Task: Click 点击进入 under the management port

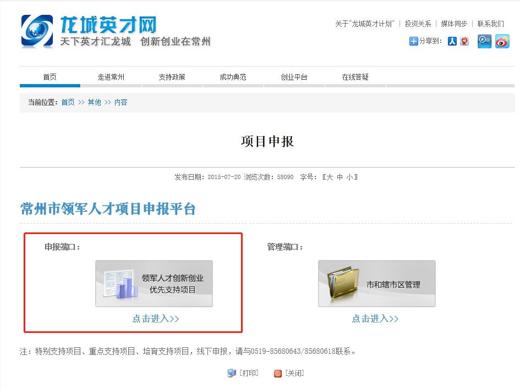Action: (376, 319)
